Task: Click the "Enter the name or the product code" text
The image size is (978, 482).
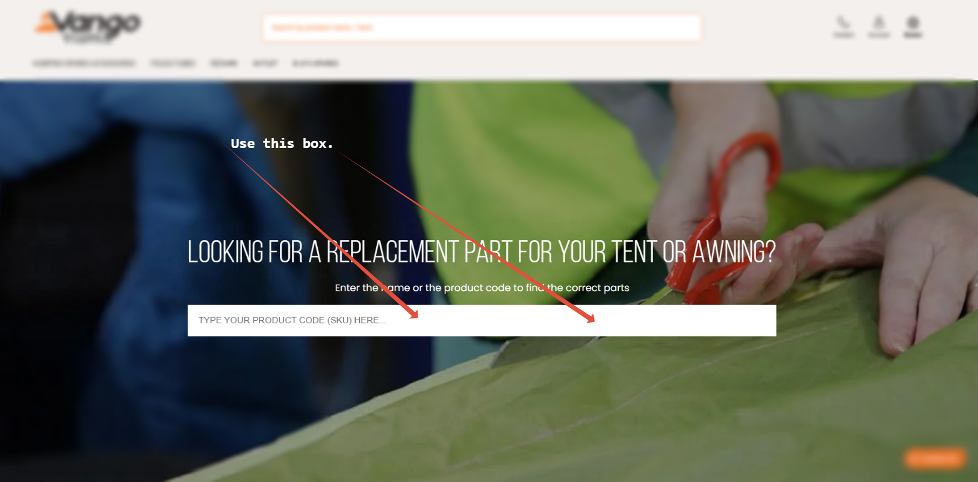Action: pyautogui.click(x=481, y=288)
